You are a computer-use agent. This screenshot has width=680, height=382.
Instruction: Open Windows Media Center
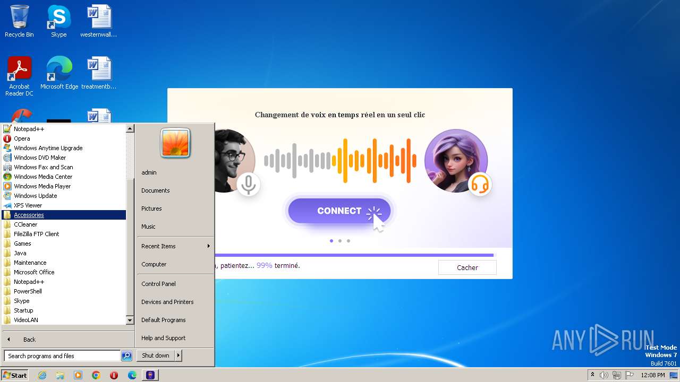click(x=64, y=177)
